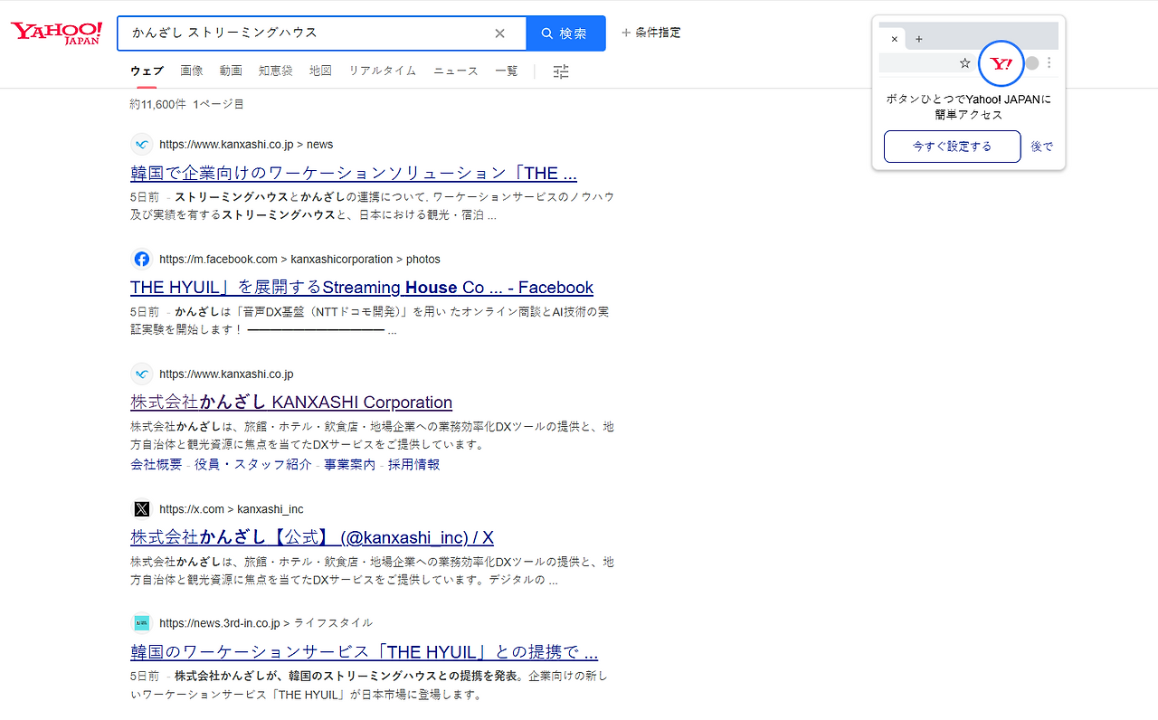
Task: Dismiss popup with 後で link
Action: [1042, 147]
